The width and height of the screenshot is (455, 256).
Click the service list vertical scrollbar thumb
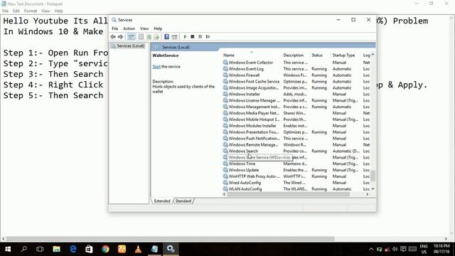(x=373, y=176)
